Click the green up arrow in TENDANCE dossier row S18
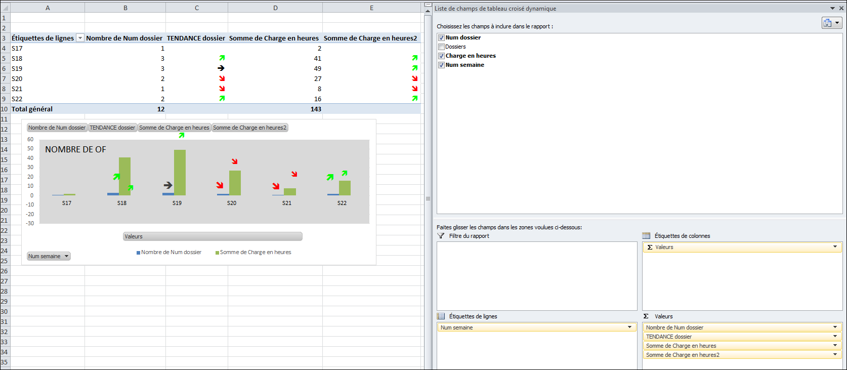847x370 pixels. pyautogui.click(x=222, y=58)
